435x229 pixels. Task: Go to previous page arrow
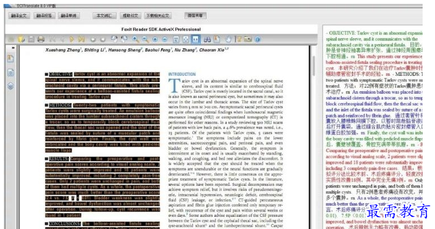click(x=62, y=39)
